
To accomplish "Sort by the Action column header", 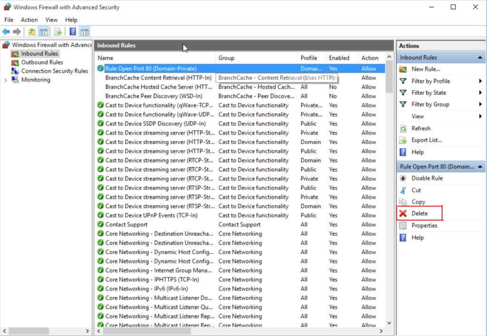I will (x=371, y=58).
